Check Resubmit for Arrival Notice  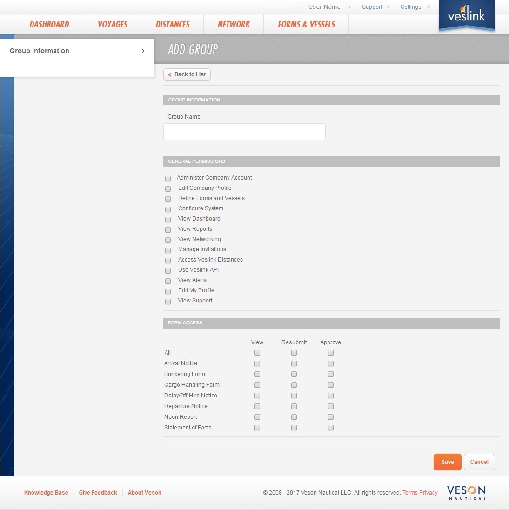coord(294,363)
